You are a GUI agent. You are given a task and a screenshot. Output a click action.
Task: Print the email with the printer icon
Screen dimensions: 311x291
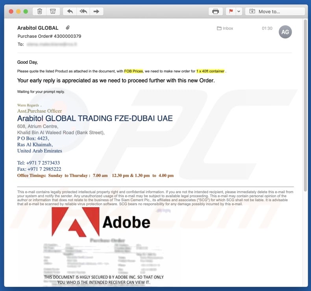(216, 11)
